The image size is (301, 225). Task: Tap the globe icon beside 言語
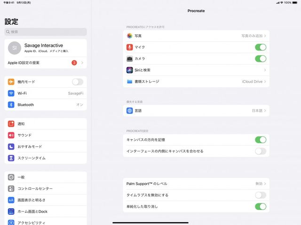tap(130, 111)
